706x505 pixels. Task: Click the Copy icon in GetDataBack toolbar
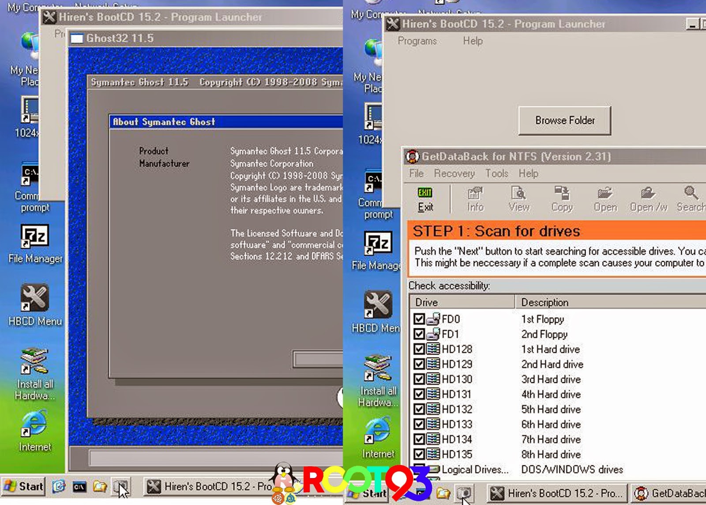tap(561, 199)
